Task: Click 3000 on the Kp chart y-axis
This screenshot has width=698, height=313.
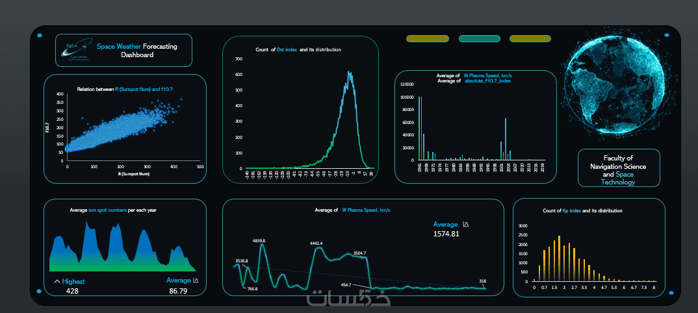Action: pyautogui.click(x=523, y=225)
